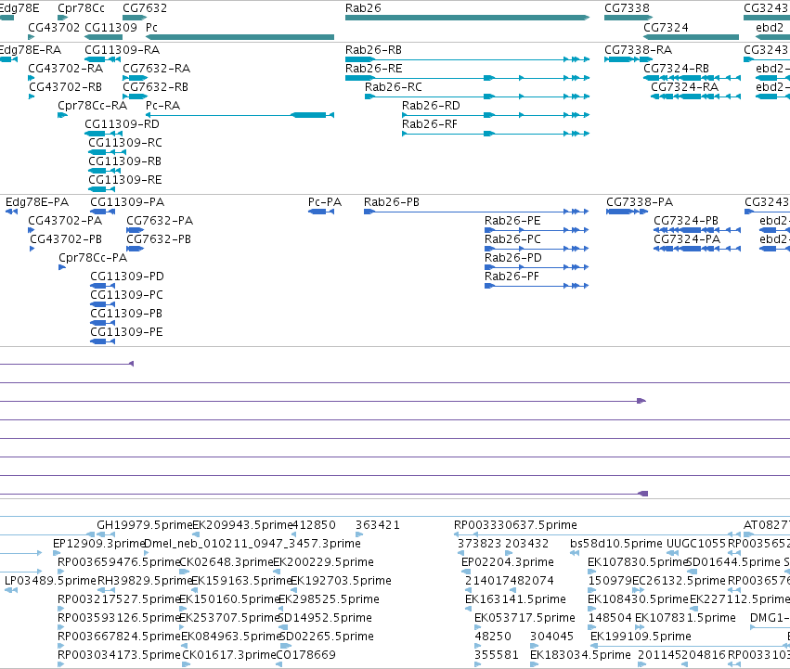790x669 pixels.
Task: Click the Cpr78Cc-PA protein label
Action: 93,259
